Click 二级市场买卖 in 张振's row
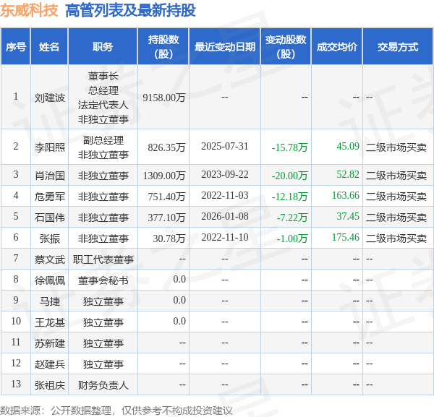The image size is (434, 417). (x=396, y=238)
